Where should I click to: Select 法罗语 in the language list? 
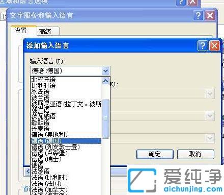[66, 172]
